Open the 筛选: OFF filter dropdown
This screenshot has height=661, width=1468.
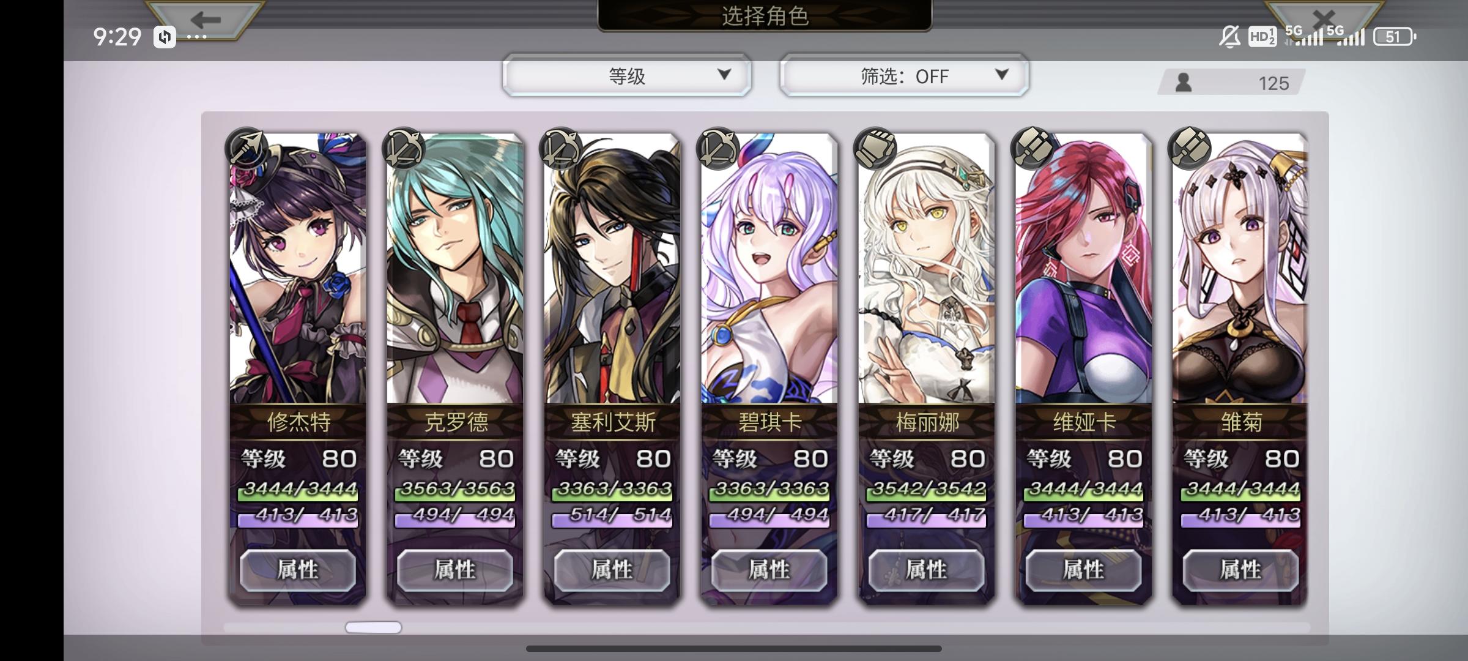(904, 75)
